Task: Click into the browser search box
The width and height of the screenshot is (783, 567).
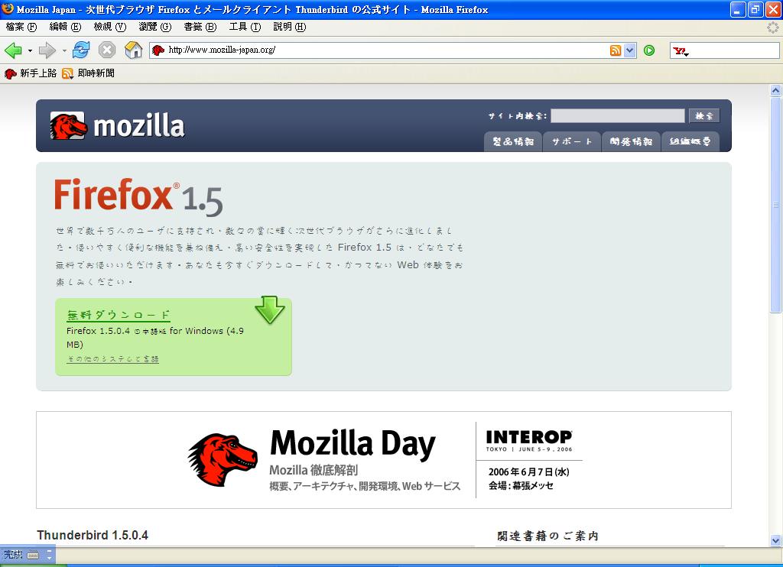Action: pos(734,50)
